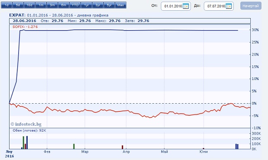Image resolution: width=268 pixels, height=160 pixels.
Task: Click the Макс: 29.76 value
Action: pos(108,21)
